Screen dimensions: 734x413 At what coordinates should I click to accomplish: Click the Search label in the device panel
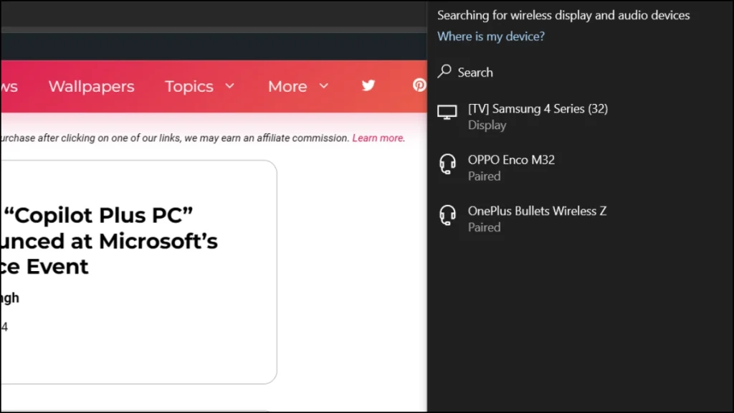(475, 72)
